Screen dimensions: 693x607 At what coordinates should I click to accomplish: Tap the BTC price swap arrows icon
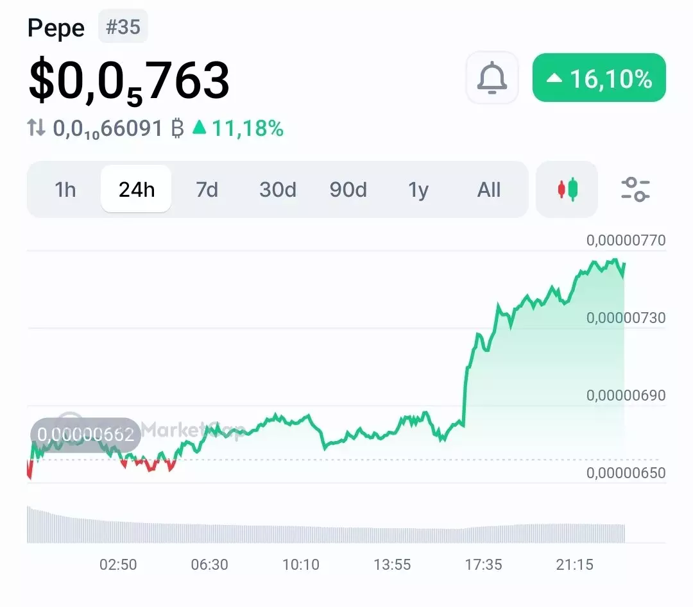point(37,129)
